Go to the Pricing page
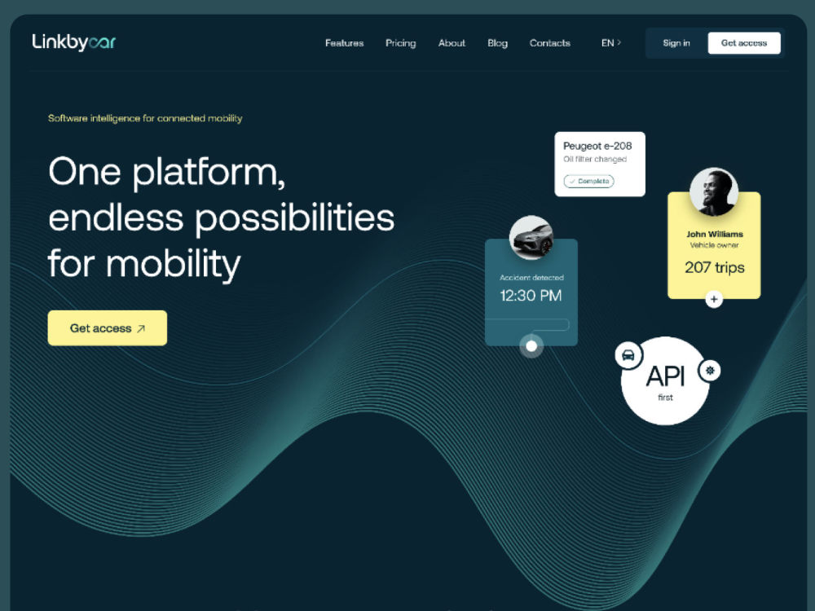The height and width of the screenshot is (611, 815). pyautogui.click(x=400, y=43)
